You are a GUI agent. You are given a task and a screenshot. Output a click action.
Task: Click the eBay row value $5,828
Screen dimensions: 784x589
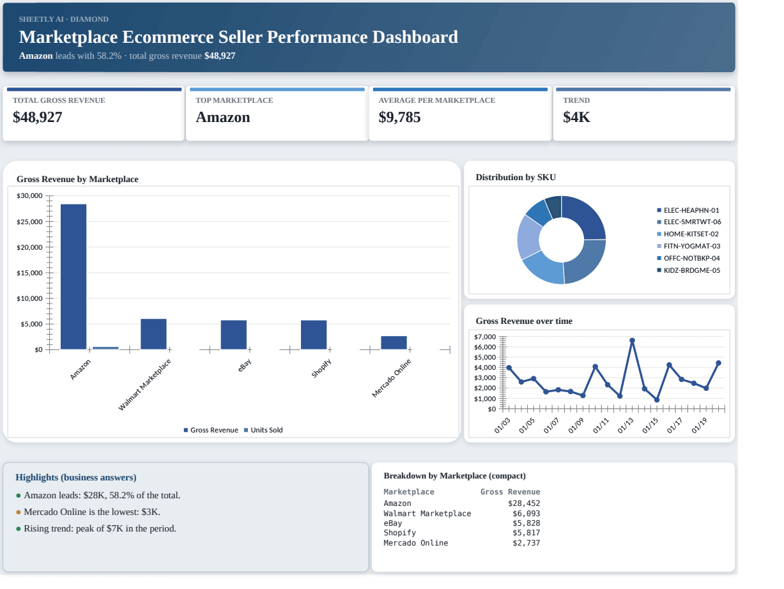tap(526, 523)
